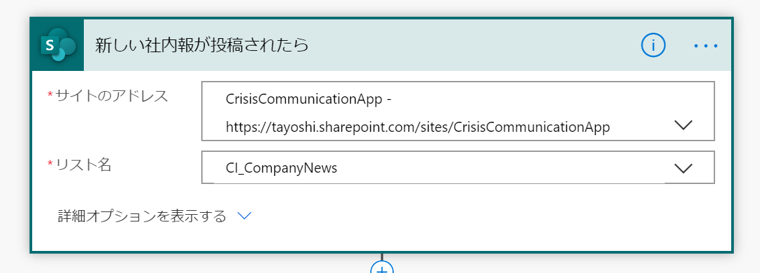Image resolution: width=760 pixels, height=273 pixels.
Task: Click red asterisk beside リスト名
Action: click(x=50, y=165)
